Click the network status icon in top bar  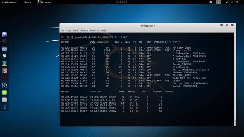[227, 2]
